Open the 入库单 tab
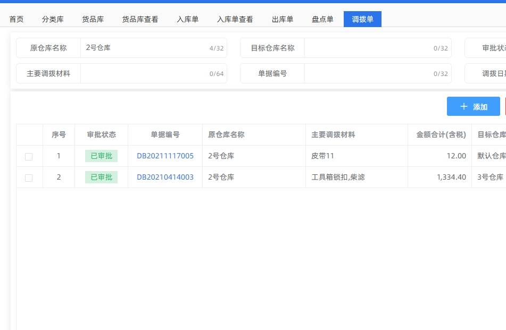506x330 pixels. point(187,19)
